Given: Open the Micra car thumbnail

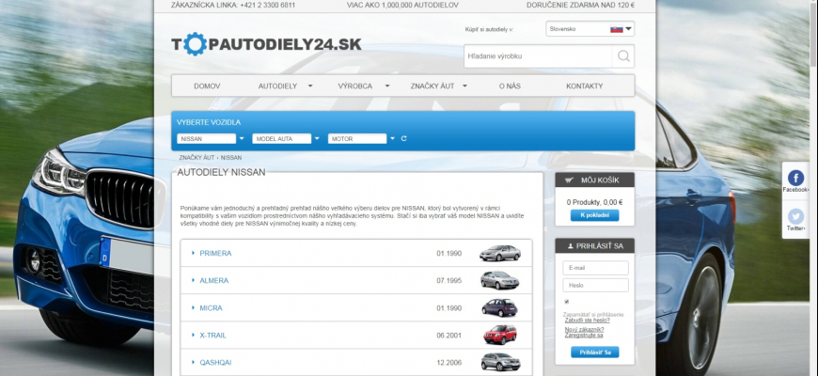Looking at the screenshot, I should [x=500, y=307].
